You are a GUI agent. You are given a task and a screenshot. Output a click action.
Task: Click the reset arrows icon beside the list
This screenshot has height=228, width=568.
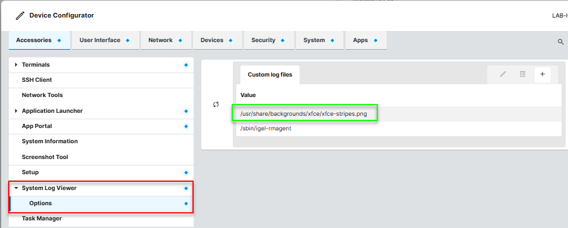pyautogui.click(x=216, y=105)
